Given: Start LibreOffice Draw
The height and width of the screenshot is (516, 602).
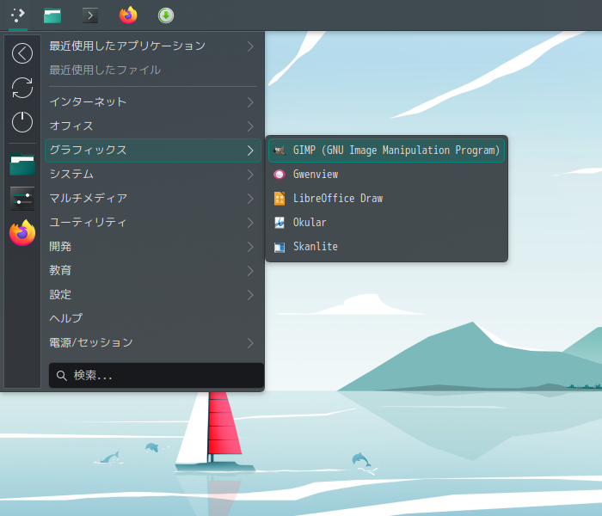Looking at the screenshot, I should 387,199.
